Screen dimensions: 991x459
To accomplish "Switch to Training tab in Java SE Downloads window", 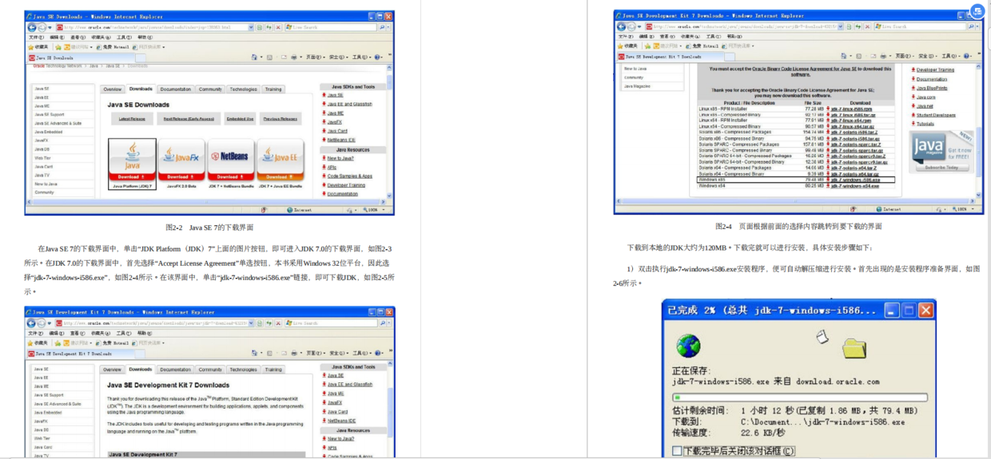I will (x=273, y=89).
